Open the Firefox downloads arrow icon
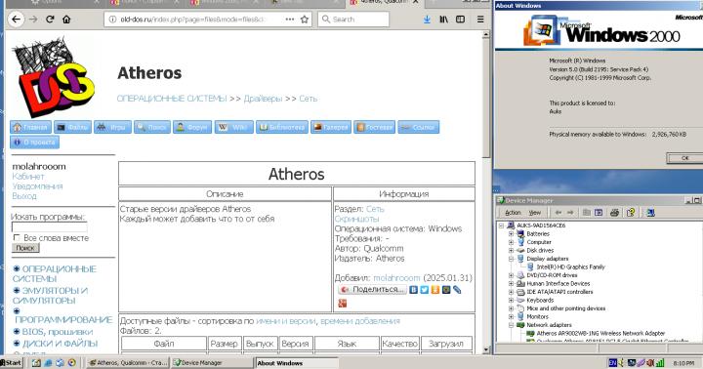Screen dimensions: 703x369 [x=427, y=20]
